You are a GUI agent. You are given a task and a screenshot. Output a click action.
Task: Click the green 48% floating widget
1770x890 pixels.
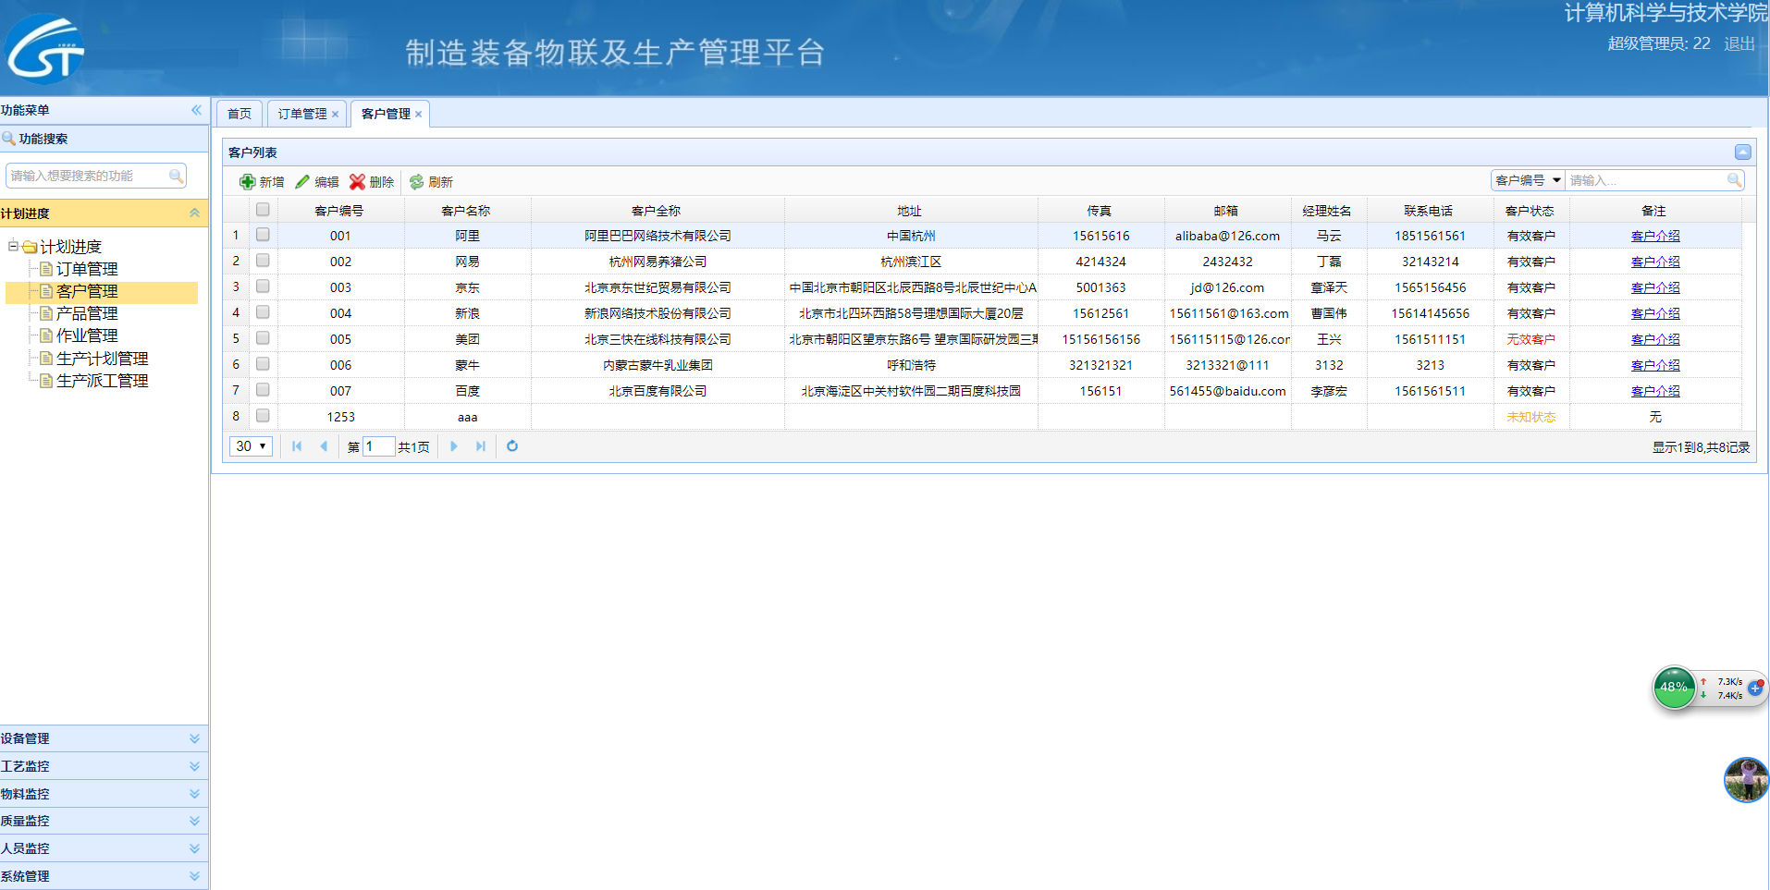pyautogui.click(x=1674, y=688)
